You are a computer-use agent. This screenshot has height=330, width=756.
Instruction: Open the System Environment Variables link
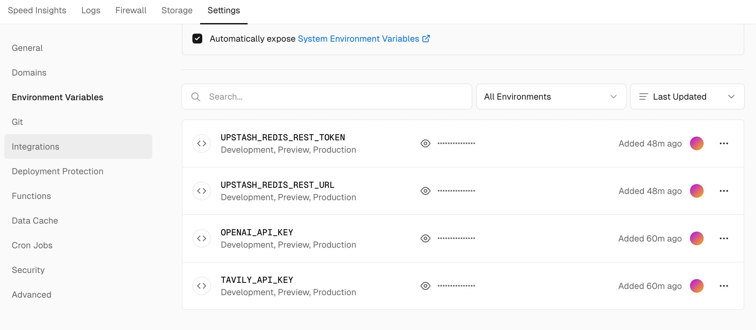[x=359, y=39]
